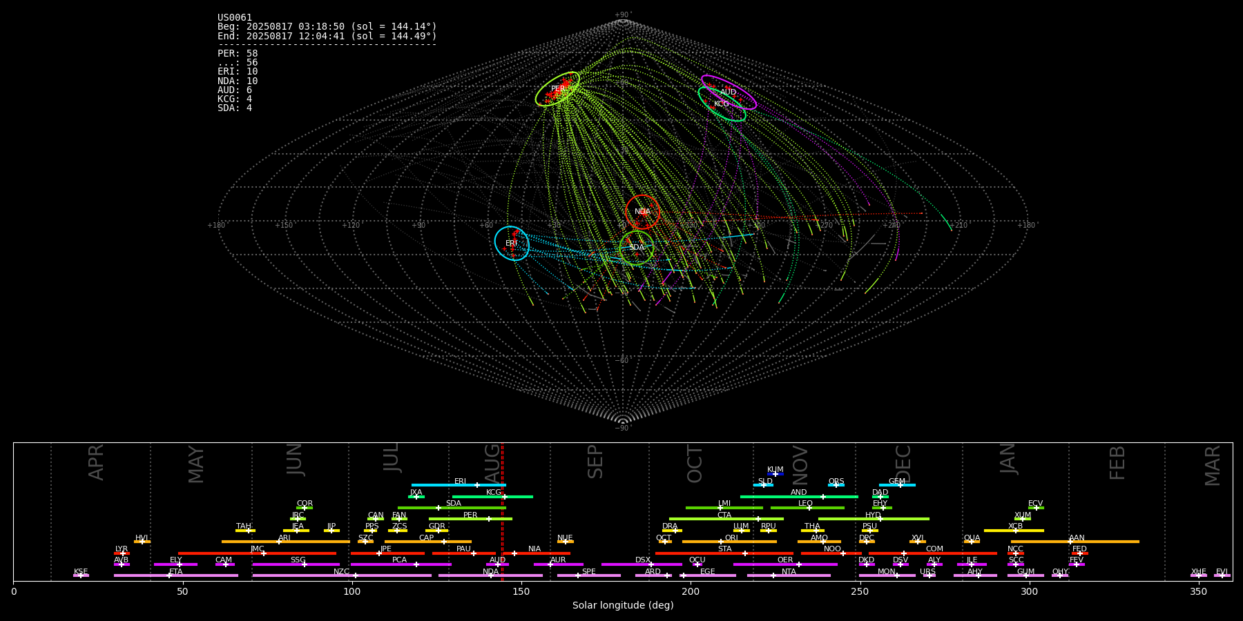Select 'SDA: 4' count in legend
This screenshot has height=621, width=1243.
[235, 108]
